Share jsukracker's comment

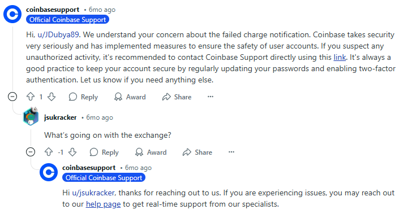pos(197,152)
